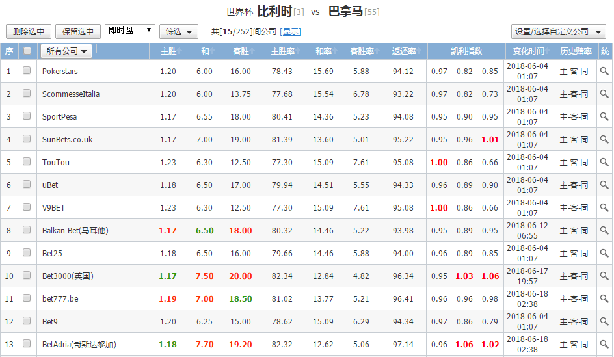This screenshot has height=357, width=614.
Task: Sort by 和 odds column header
Action: tap(207, 51)
